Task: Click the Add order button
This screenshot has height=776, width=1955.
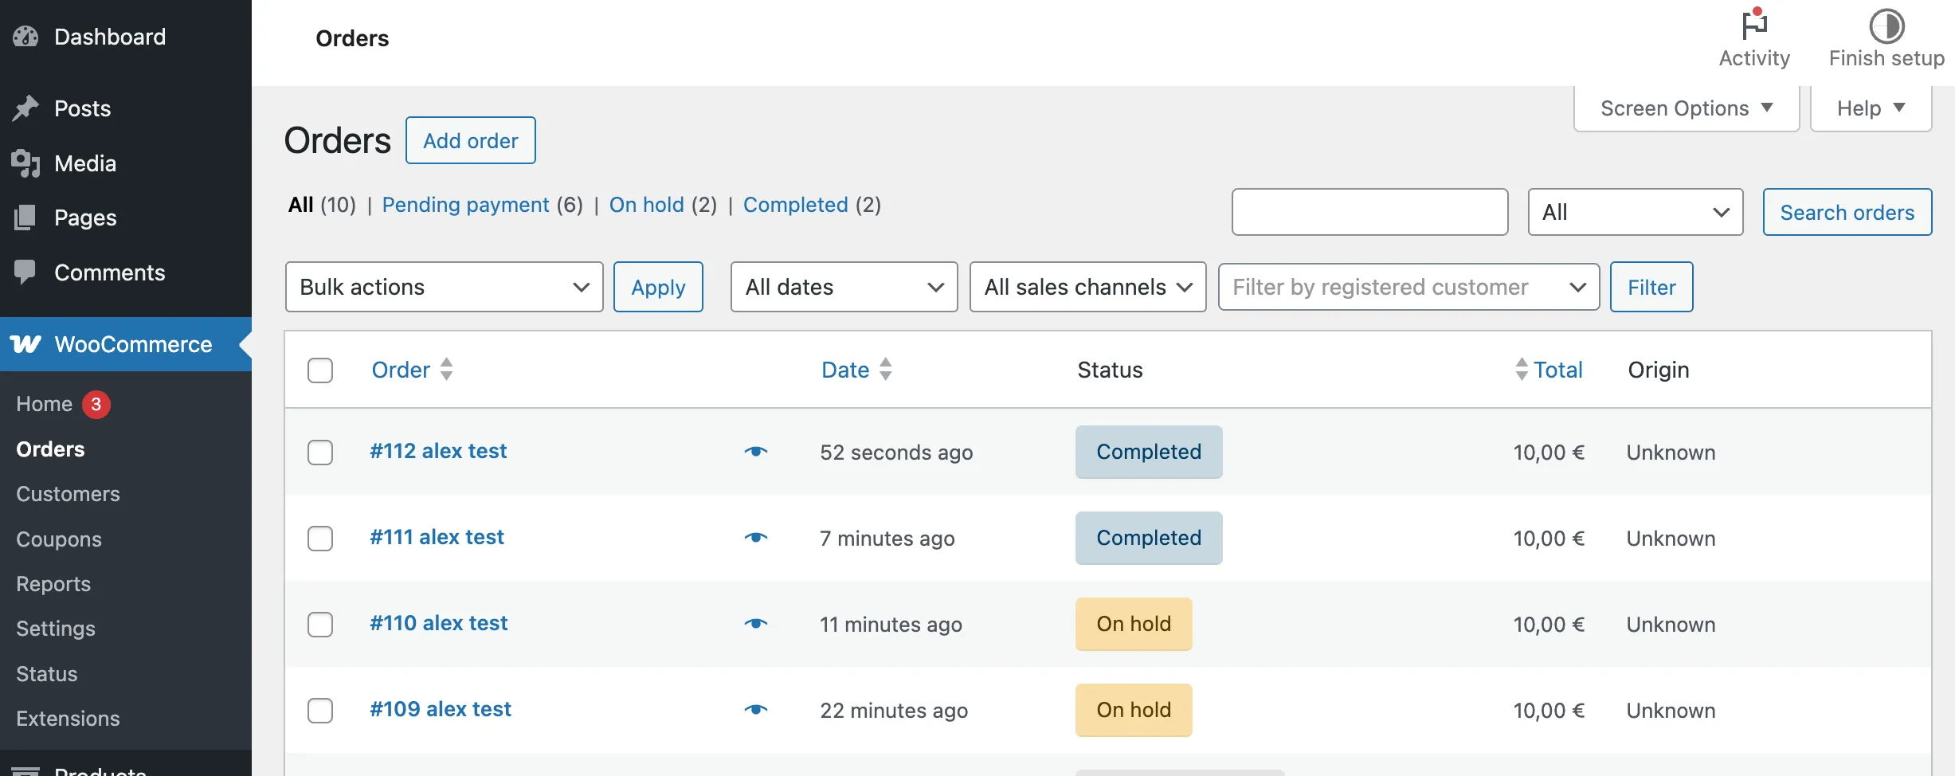Action: [x=470, y=141]
